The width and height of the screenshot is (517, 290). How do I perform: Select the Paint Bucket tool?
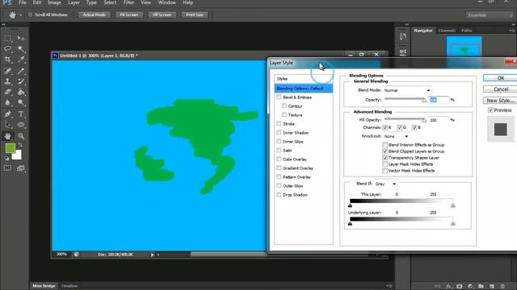point(21,92)
